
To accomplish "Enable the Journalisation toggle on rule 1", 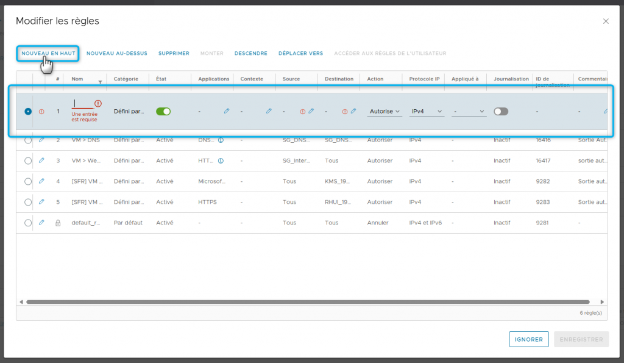I will pos(501,112).
